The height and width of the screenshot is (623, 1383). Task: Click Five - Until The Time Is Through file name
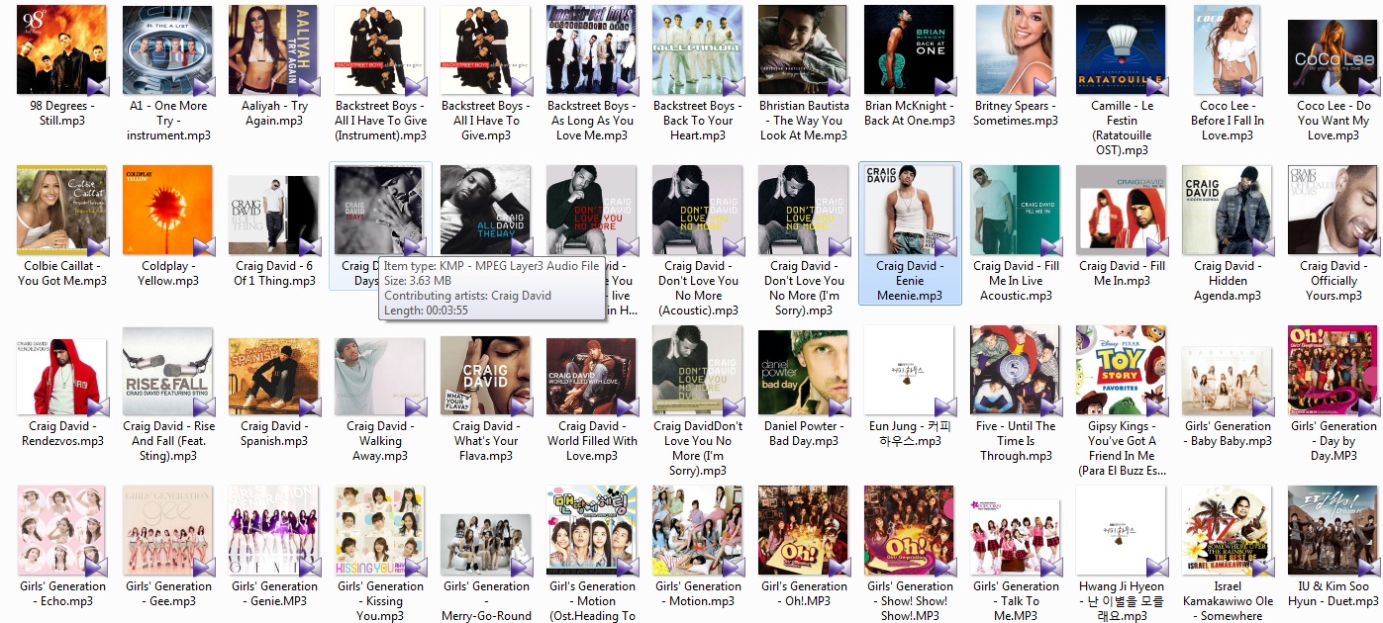click(1016, 441)
